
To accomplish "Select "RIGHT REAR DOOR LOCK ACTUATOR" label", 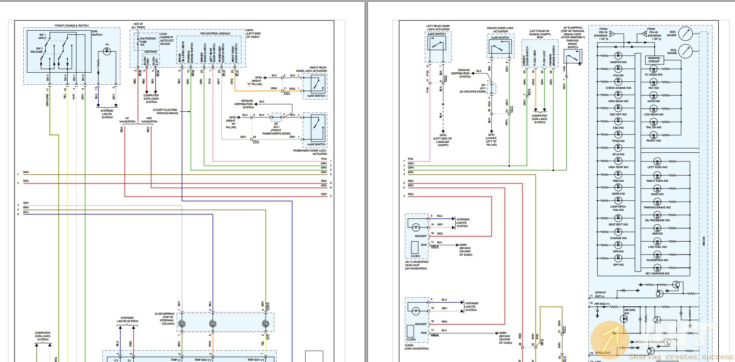I will click(311, 69).
